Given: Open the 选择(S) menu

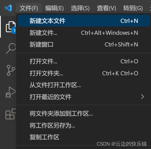Looking at the screenshot, I should [80, 8].
